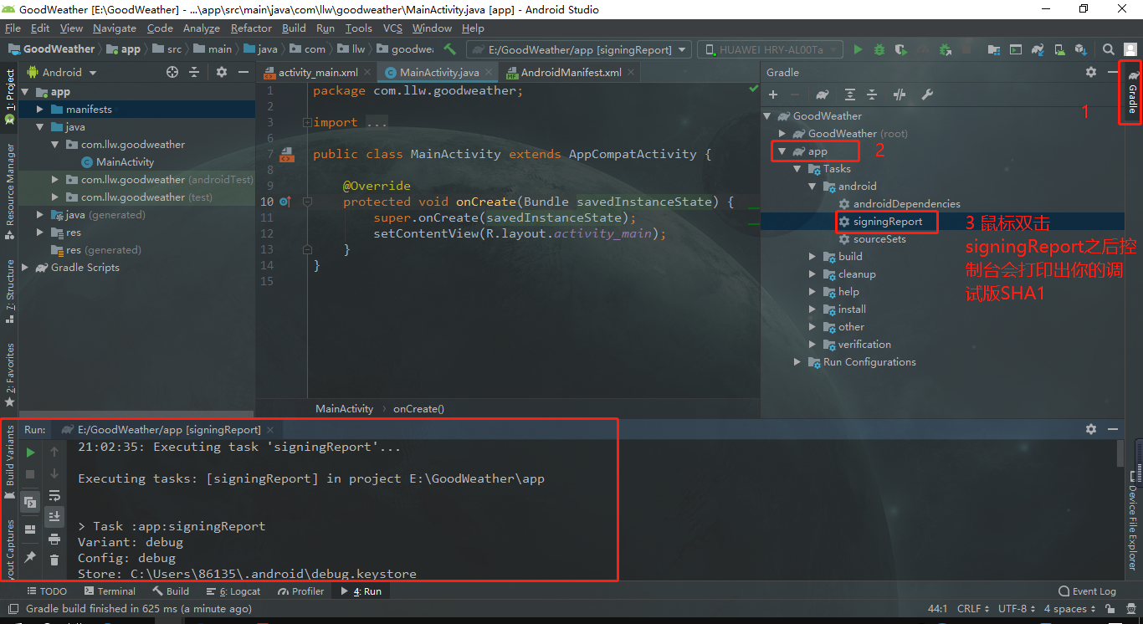This screenshot has height=624, width=1143.
Task: Open Gradle panel gear options
Action: [x=1091, y=73]
